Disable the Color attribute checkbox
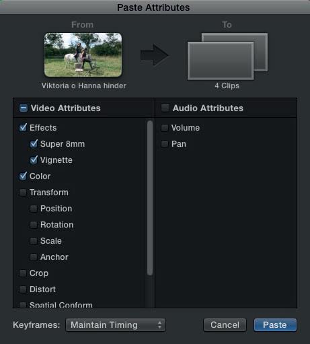310x344 pixels. 23,176
